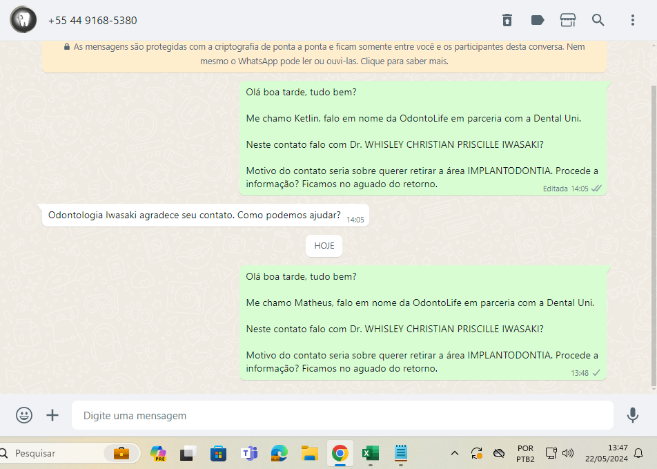The image size is (657, 469).
Task: Click the plus attach button
Action: pyautogui.click(x=52, y=415)
